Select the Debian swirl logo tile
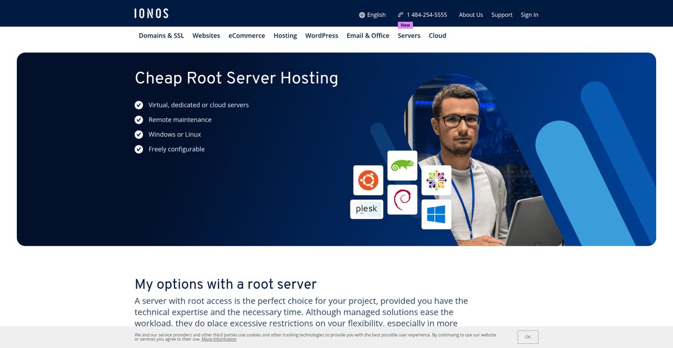673x348 pixels. pyautogui.click(x=402, y=200)
